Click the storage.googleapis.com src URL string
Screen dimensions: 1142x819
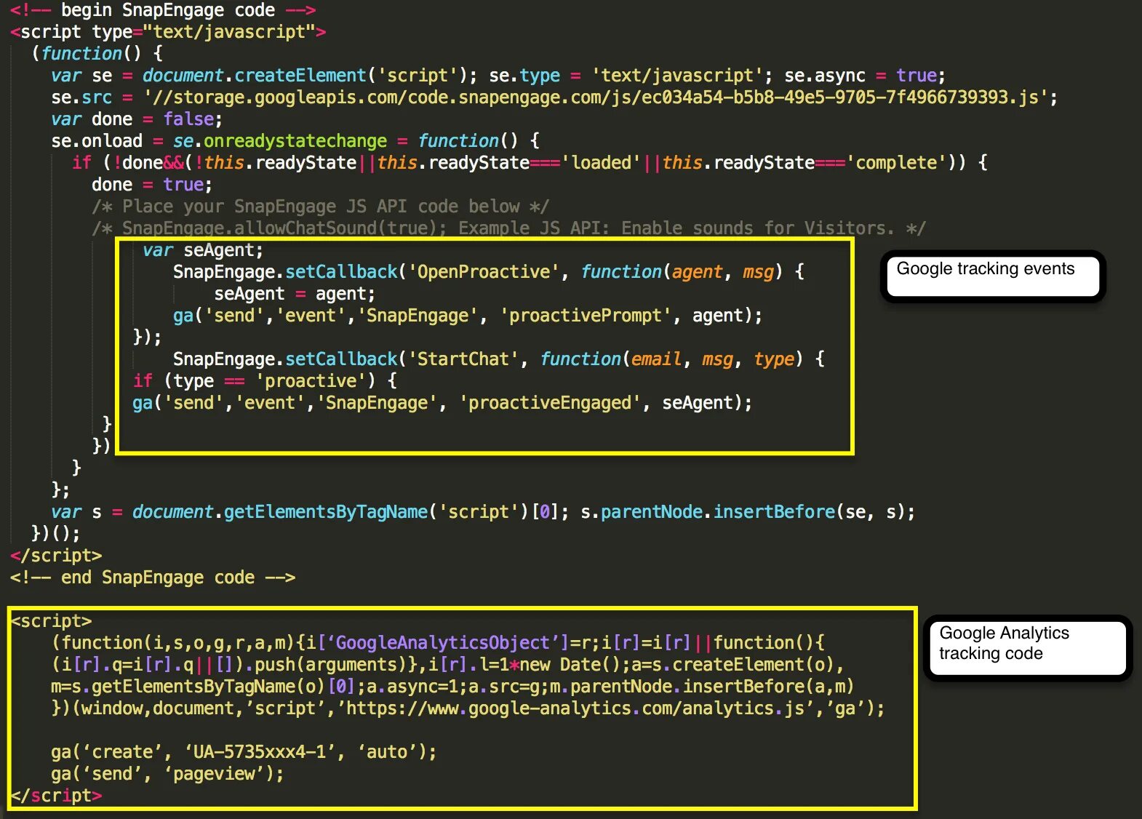coord(595,97)
